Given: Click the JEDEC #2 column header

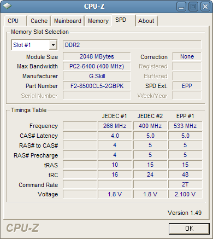Looking at the screenshot, I should pos(150,116).
